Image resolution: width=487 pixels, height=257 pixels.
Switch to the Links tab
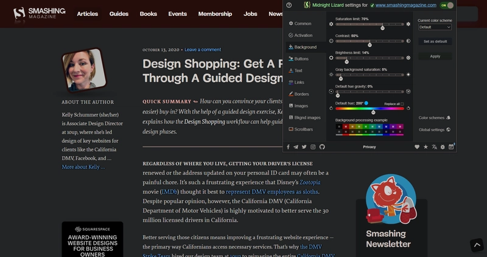pos(306,83)
